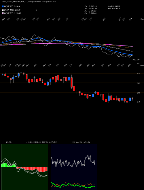144x190 pixels.
Task: Click the '321.70' value near the EMA lines
Action: tap(136, 60)
